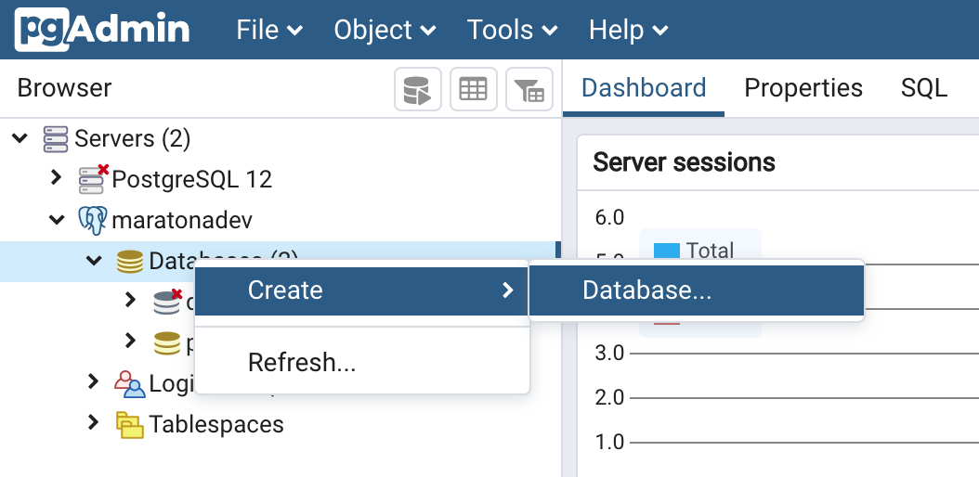Click the pgAdmin logo
This screenshot has height=477, width=979.
(x=102, y=30)
